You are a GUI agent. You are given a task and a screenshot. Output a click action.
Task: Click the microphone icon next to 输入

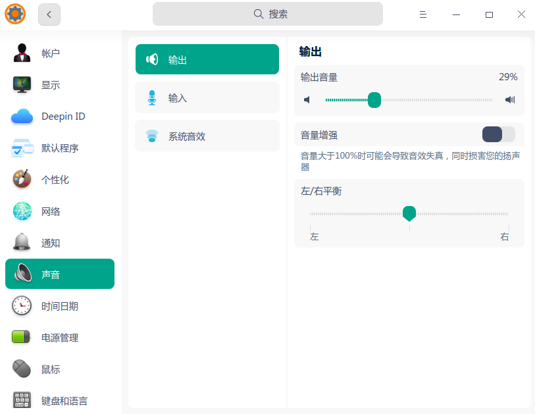click(152, 97)
